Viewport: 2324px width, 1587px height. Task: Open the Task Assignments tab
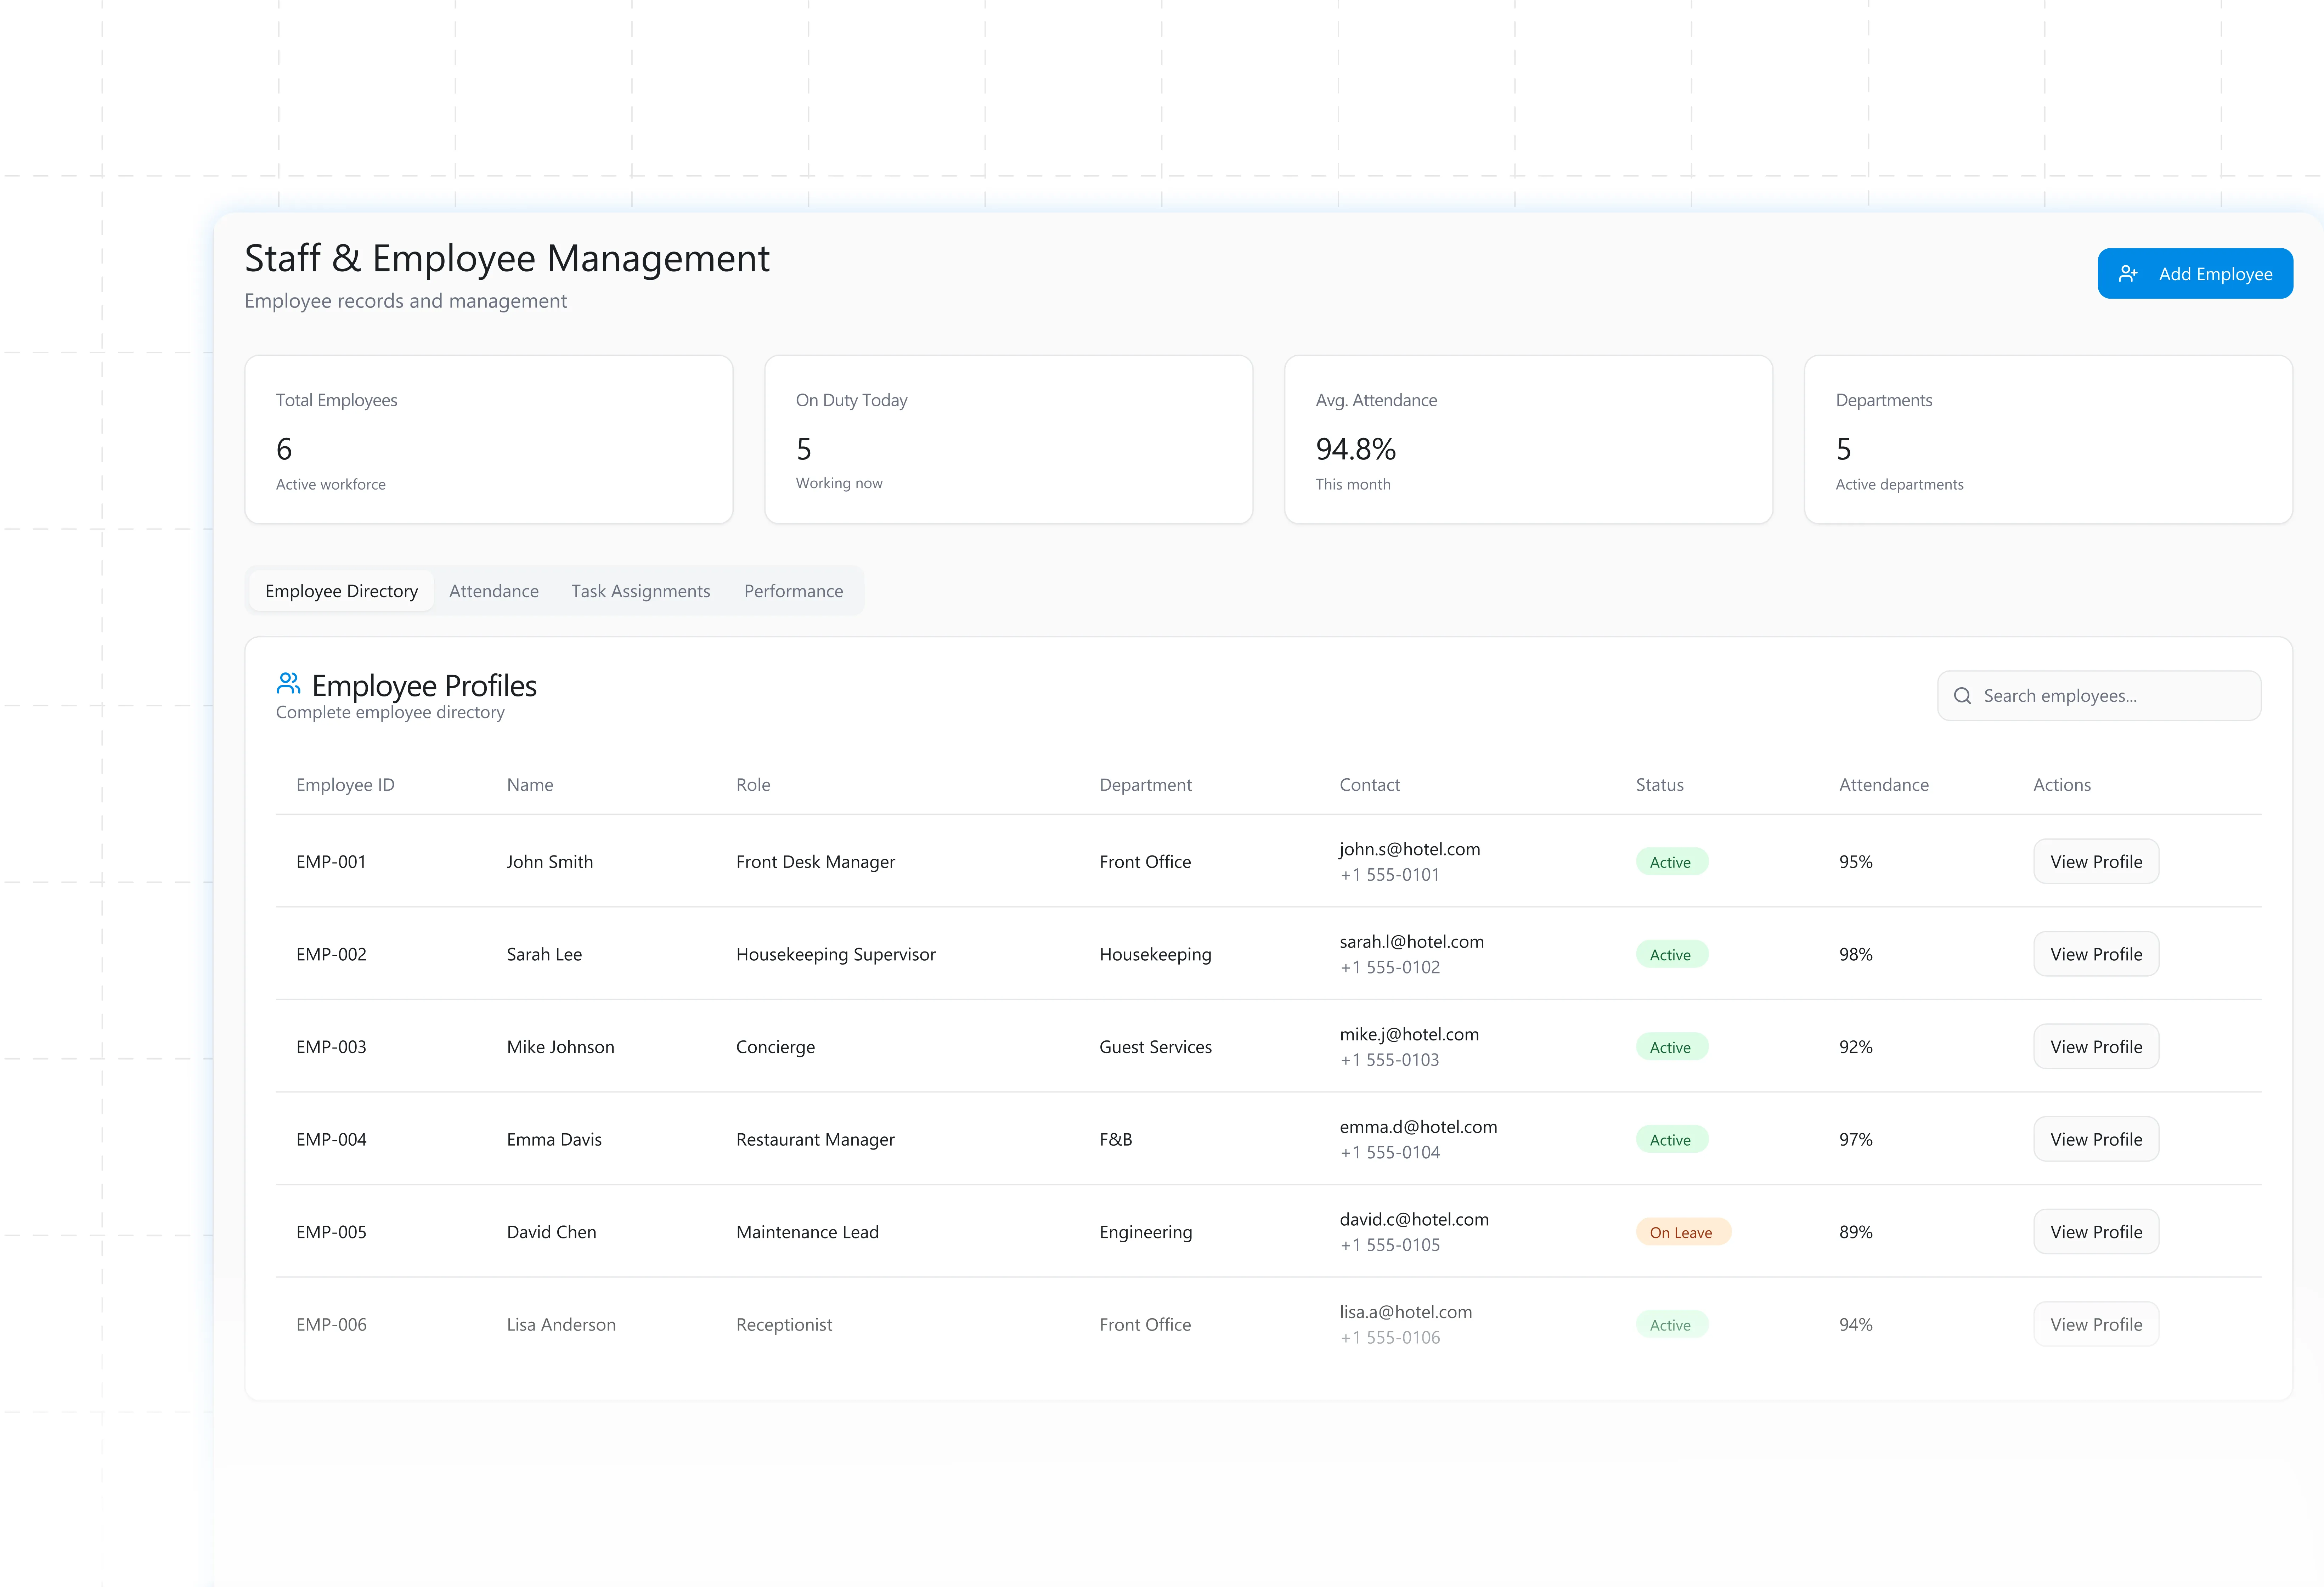[640, 591]
